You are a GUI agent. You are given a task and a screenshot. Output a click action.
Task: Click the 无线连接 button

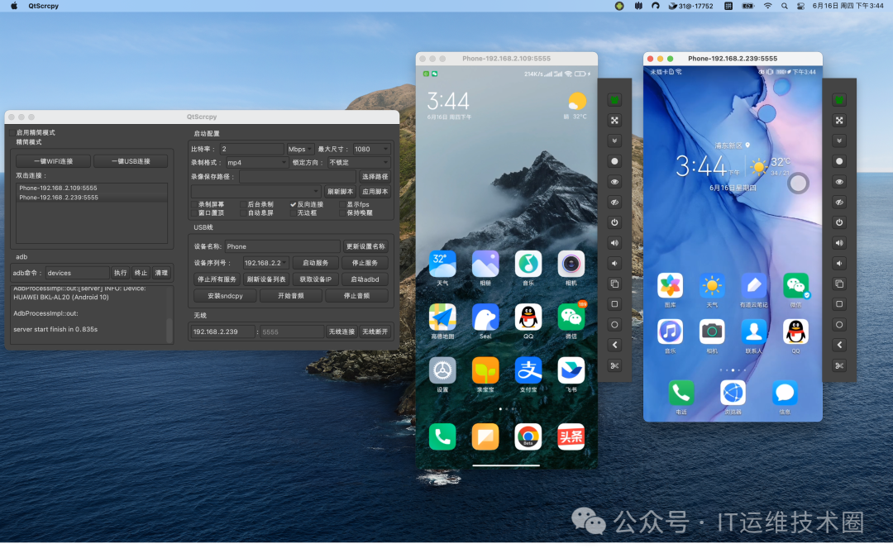(341, 331)
